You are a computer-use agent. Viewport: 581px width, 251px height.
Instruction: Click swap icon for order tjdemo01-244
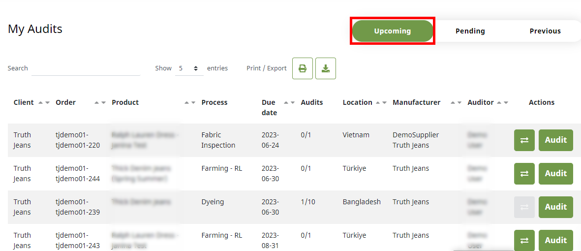pos(524,174)
